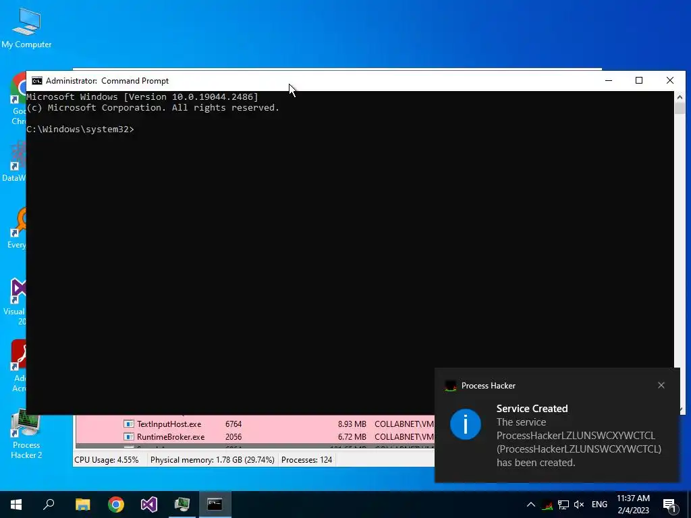Open taskbar Search magnifier
Viewport: 691px width, 518px height.
[49, 505]
